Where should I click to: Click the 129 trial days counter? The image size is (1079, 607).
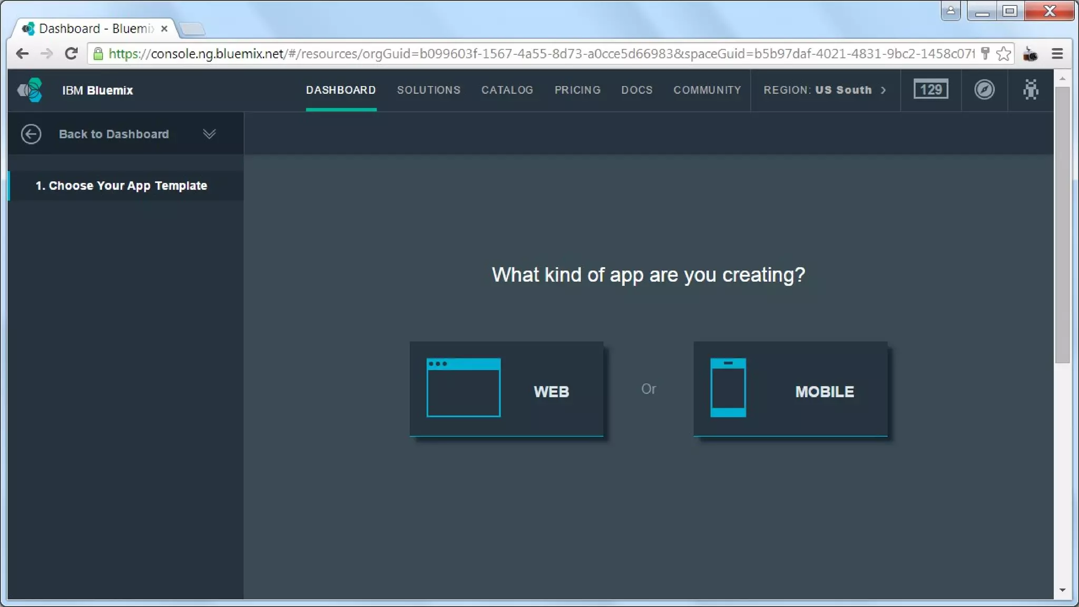tap(930, 90)
